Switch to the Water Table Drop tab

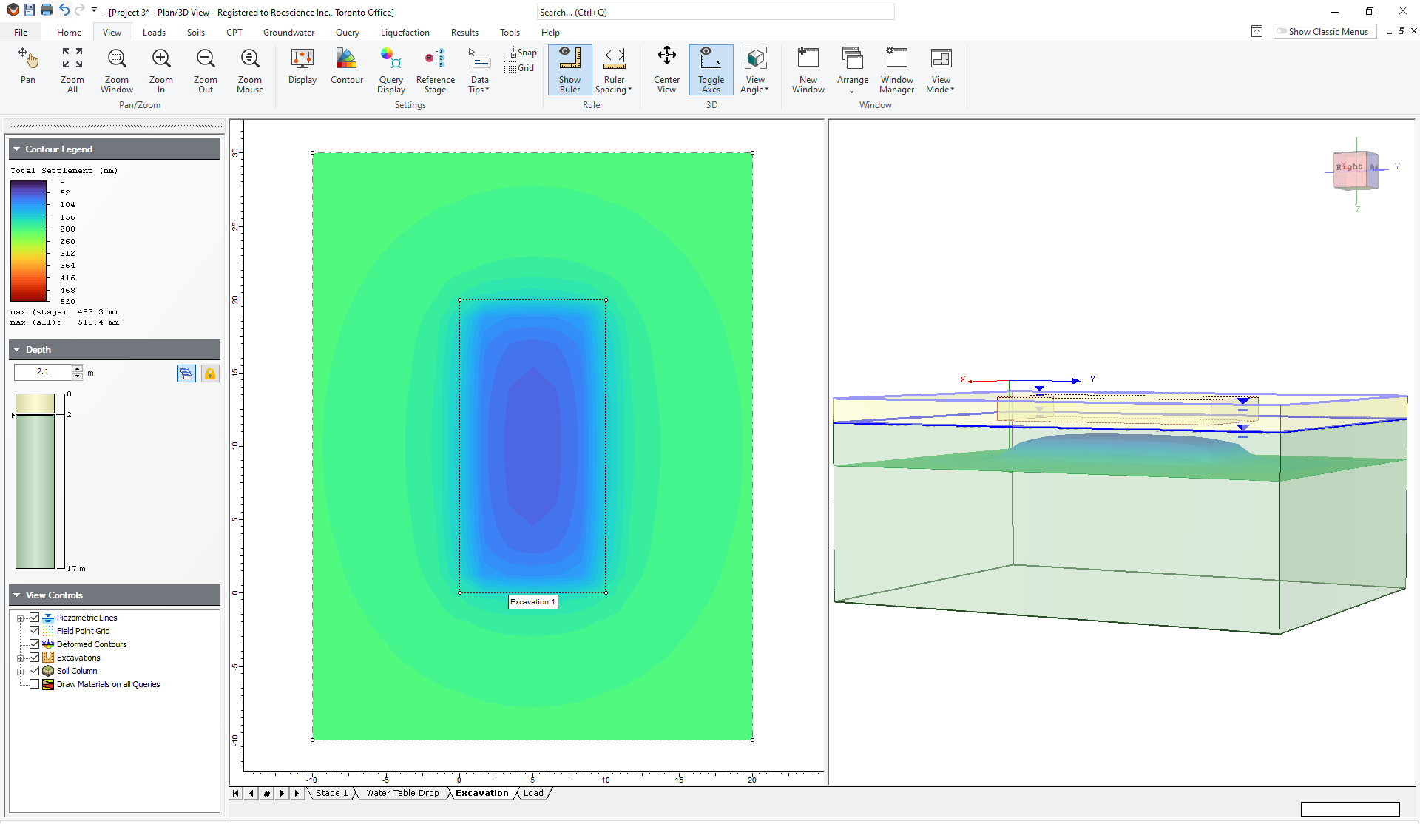(x=402, y=793)
